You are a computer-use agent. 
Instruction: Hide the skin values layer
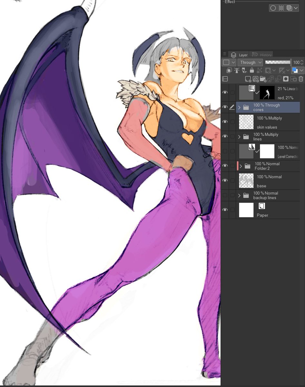[225, 122]
